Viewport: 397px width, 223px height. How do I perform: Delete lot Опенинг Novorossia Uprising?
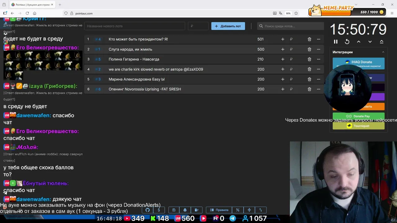pos(309,89)
